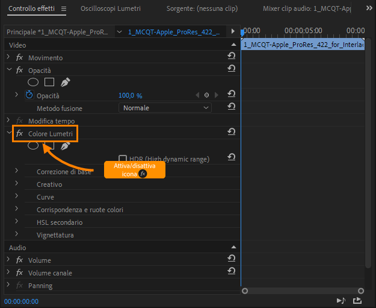Screen dimensions: 376x308
Task: Expand Corrispondenza e ruote colori section
Action: click(17, 209)
